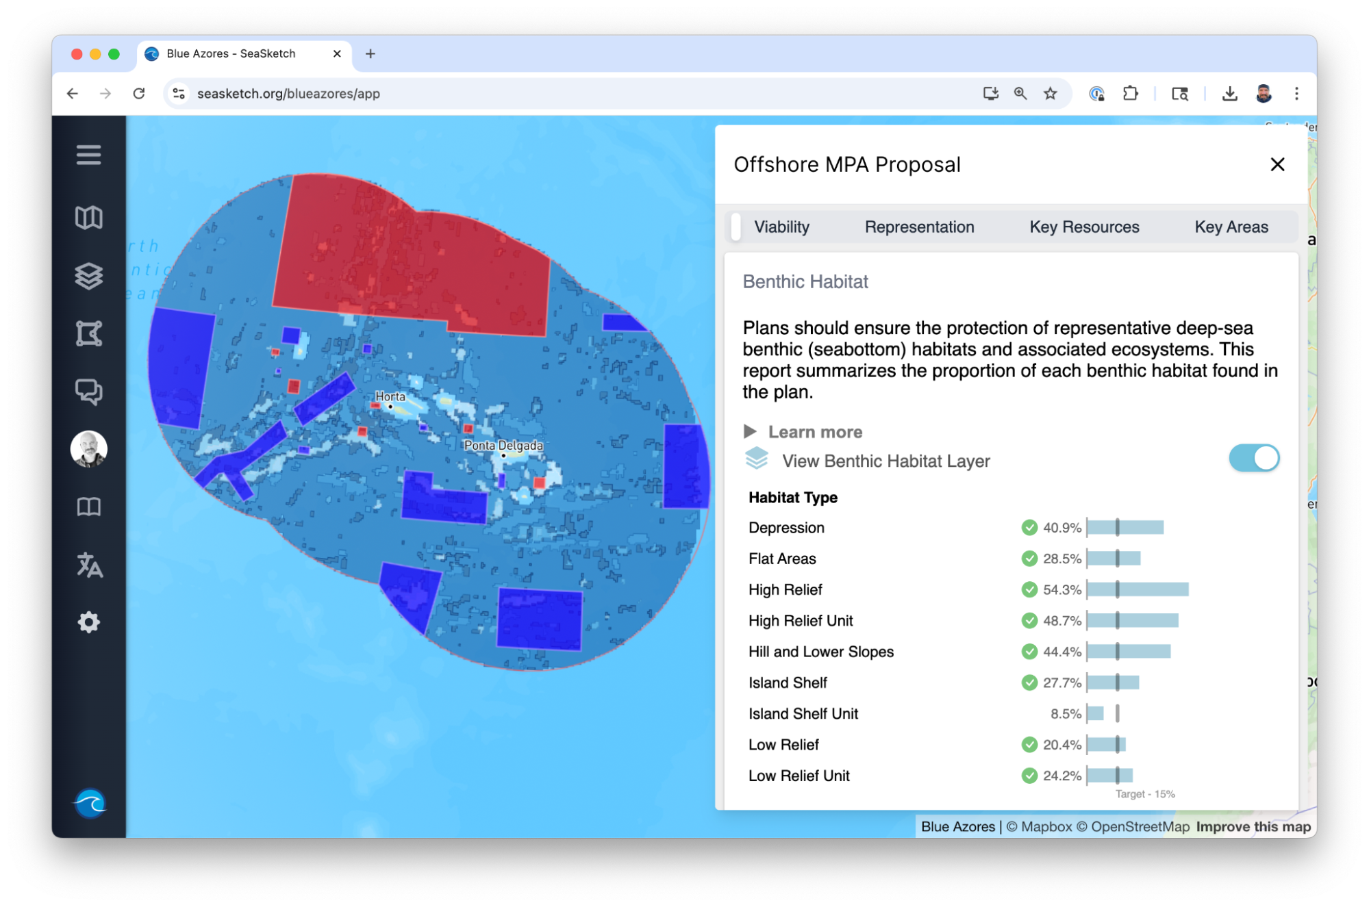Image resolution: width=1369 pixels, height=907 pixels.
Task: Switch to the Representation tab
Action: click(x=919, y=227)
